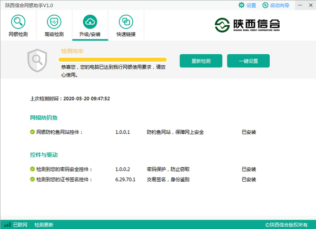The height and width of the screenshot is (229, 316).
Task: Open the 网银检测 magnifier icon tab
Action: [x=18, y=22]
